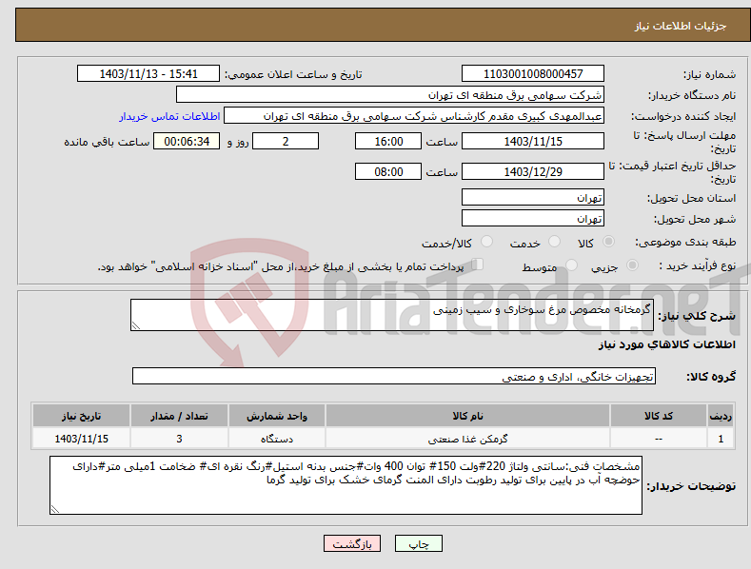Select the خدمت radio button
The width and height of the screenshot is (751, 569).
554,242
